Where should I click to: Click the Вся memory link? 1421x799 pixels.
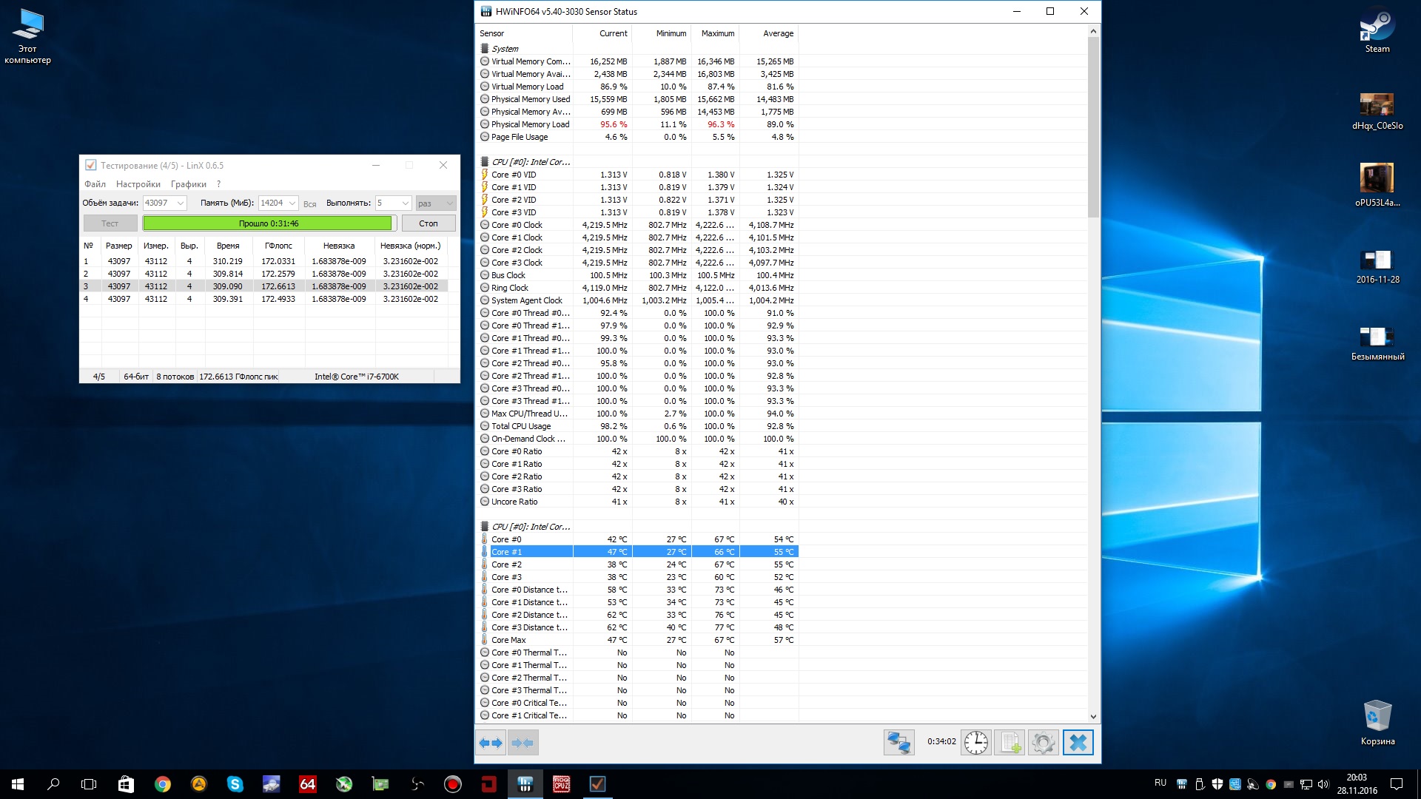click(x=309, y=203)
